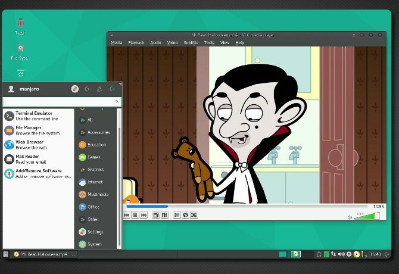Viewport: 399px width, 274px height.
Task: Select the Accessories category
Action: (96, 132)
